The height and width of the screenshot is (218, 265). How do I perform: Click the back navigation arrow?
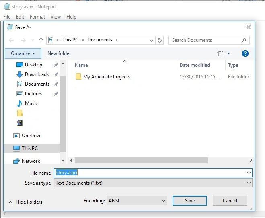tap(12, 40)
